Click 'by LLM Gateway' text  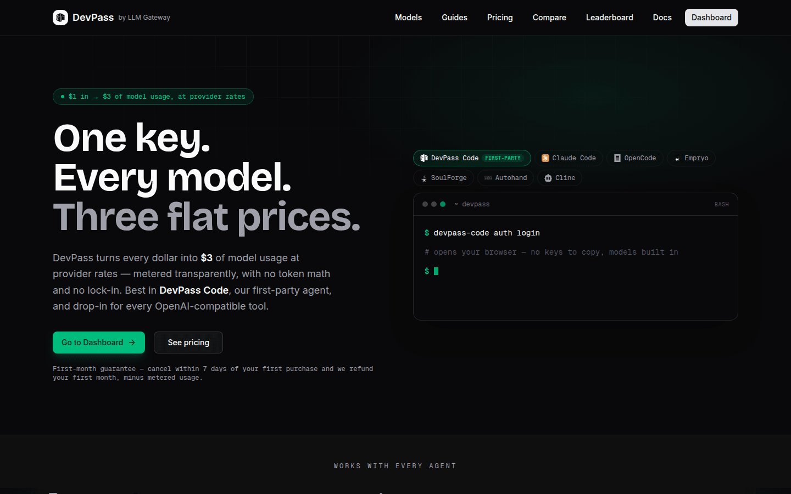pos(144,18)
